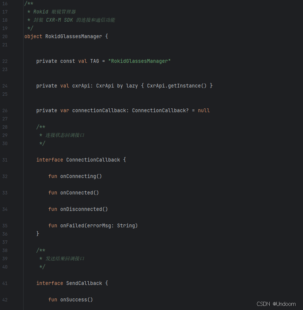The width and height of the screenshot is (303, 310).
Task: Click the 'object' keyword on line 20
Action: (33, 36)
